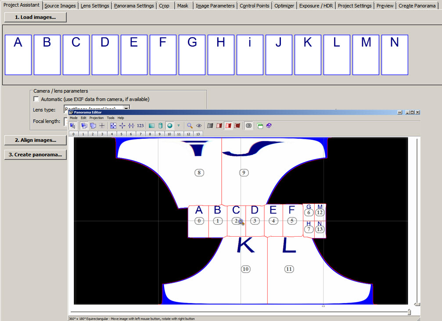
Task: Click the purple book help icon
Action: click(x=269, y=126)
